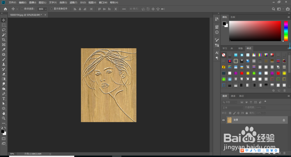The width and height of the screenshot is (291, 157).
Task: Switch to the 通道 tab
Action: point(233,96)
